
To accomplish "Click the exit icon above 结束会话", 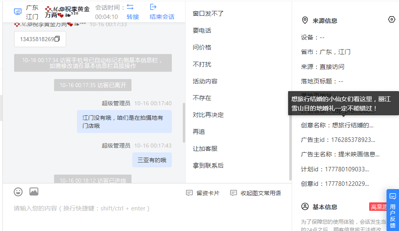I will [x=153, y=7].
